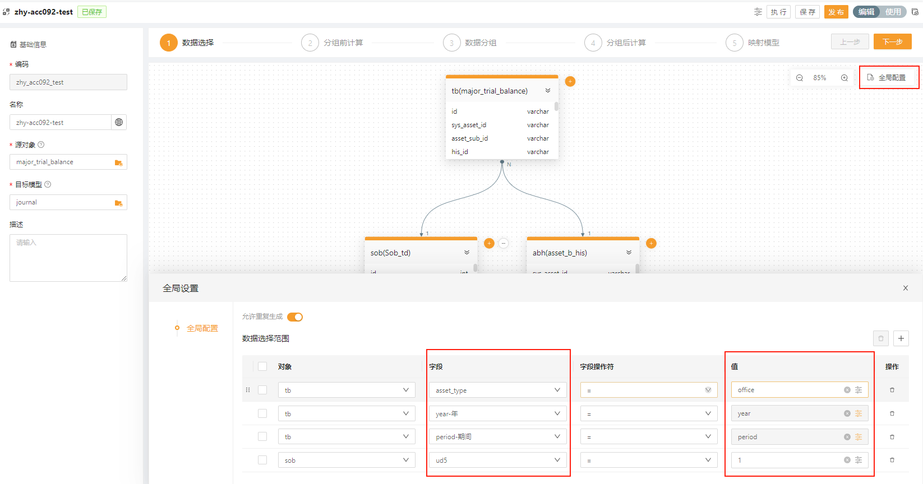Delete the asset_type row with trash icon
Image resolution: width=923 pixels, height=484 pixels.
coord(892,390)
